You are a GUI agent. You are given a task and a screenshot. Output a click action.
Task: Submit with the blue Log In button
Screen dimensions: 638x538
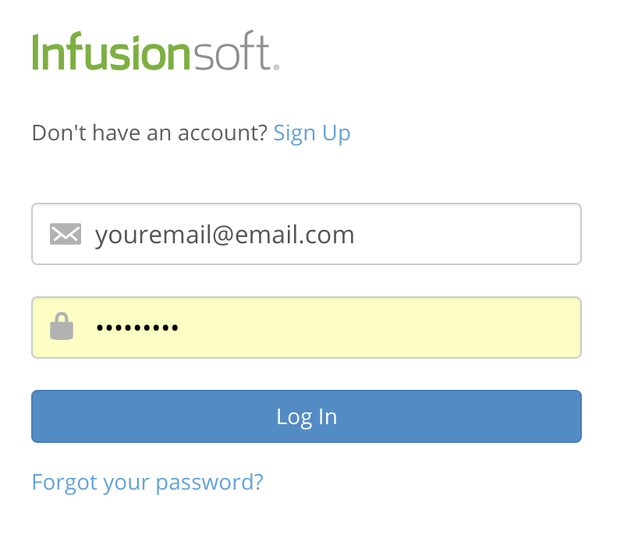(307, 416)
